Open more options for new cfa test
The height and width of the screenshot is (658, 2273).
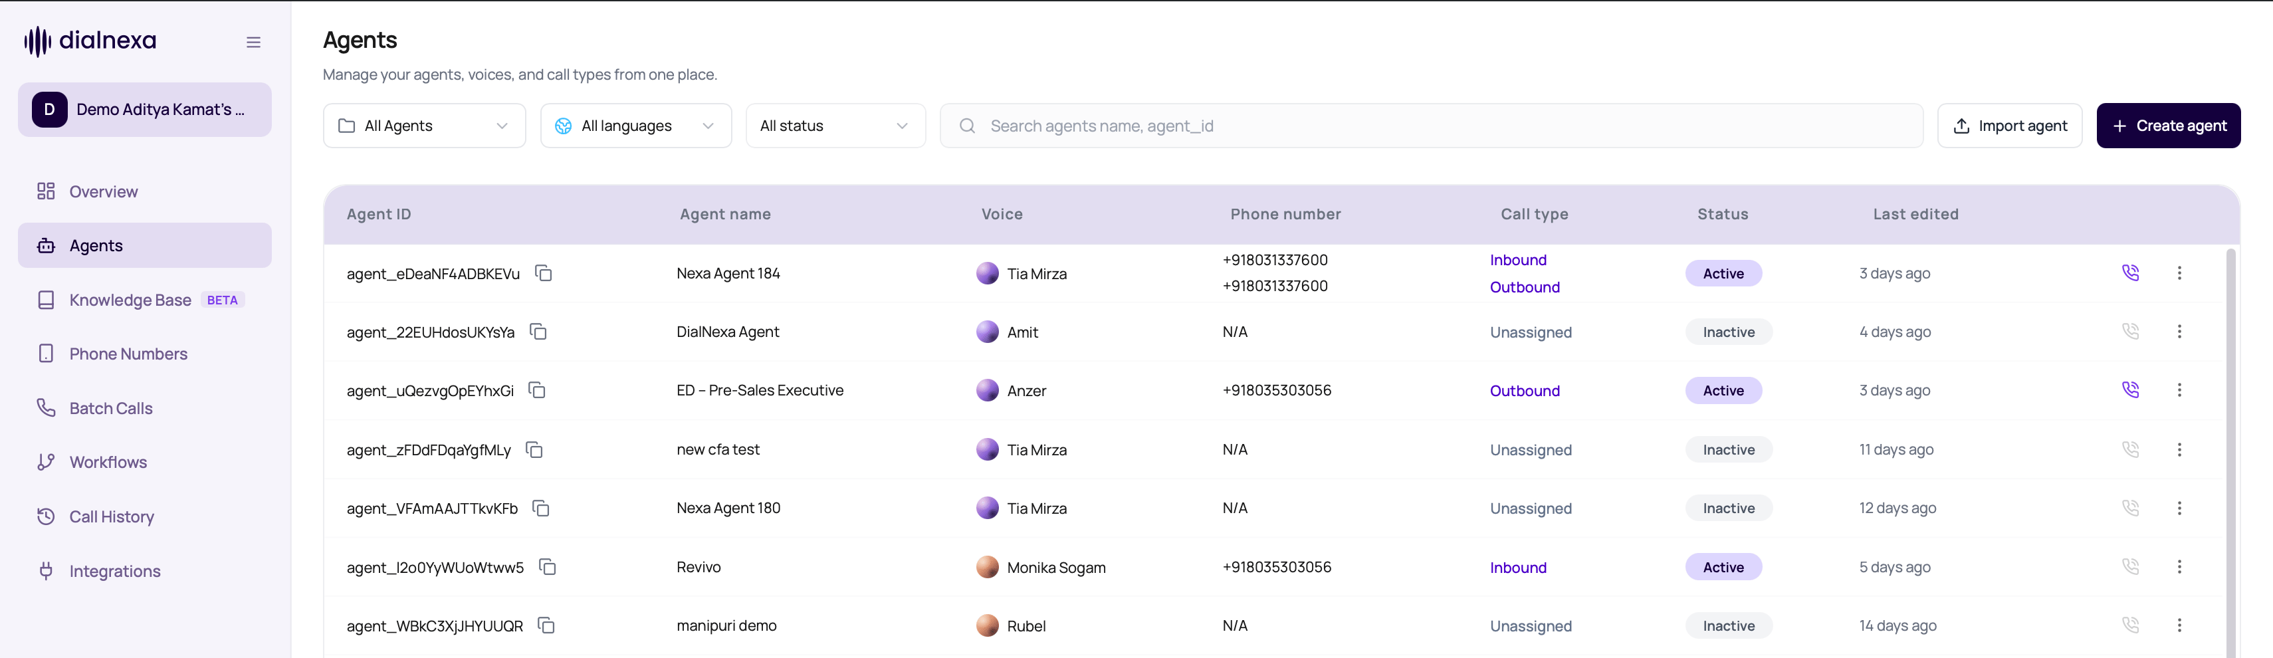2179,449
